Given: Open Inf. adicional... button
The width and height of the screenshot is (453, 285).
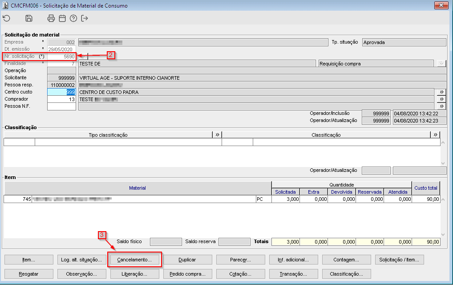Looking at the screenshot, I should point(294,260).
